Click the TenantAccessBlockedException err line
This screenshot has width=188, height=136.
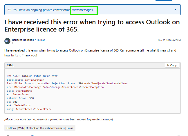[55, 87]
